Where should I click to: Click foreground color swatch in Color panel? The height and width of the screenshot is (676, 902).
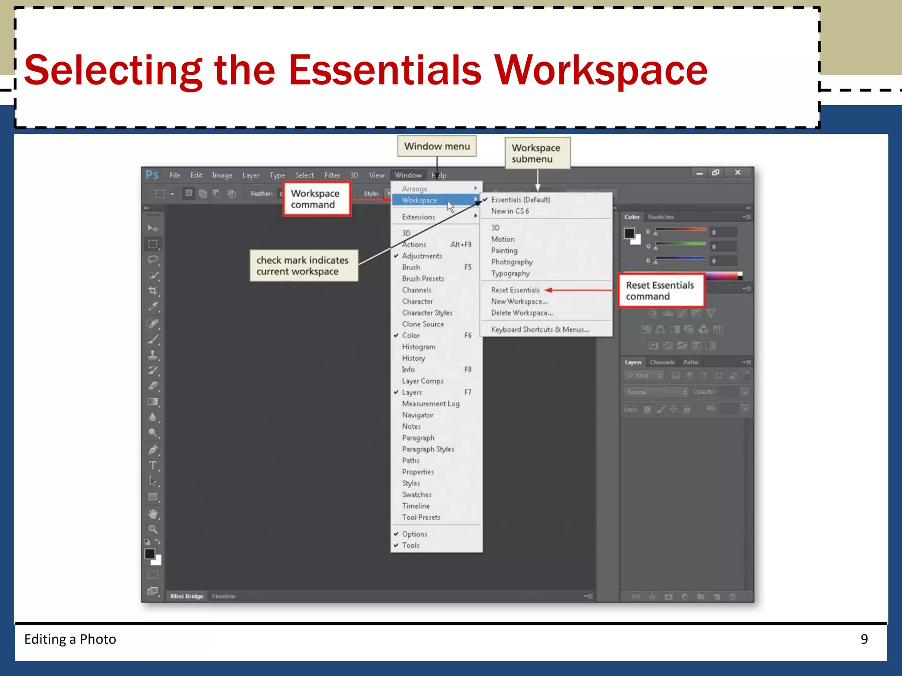pos(629,233)
